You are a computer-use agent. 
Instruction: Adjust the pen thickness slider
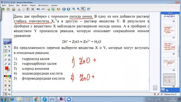6,73
